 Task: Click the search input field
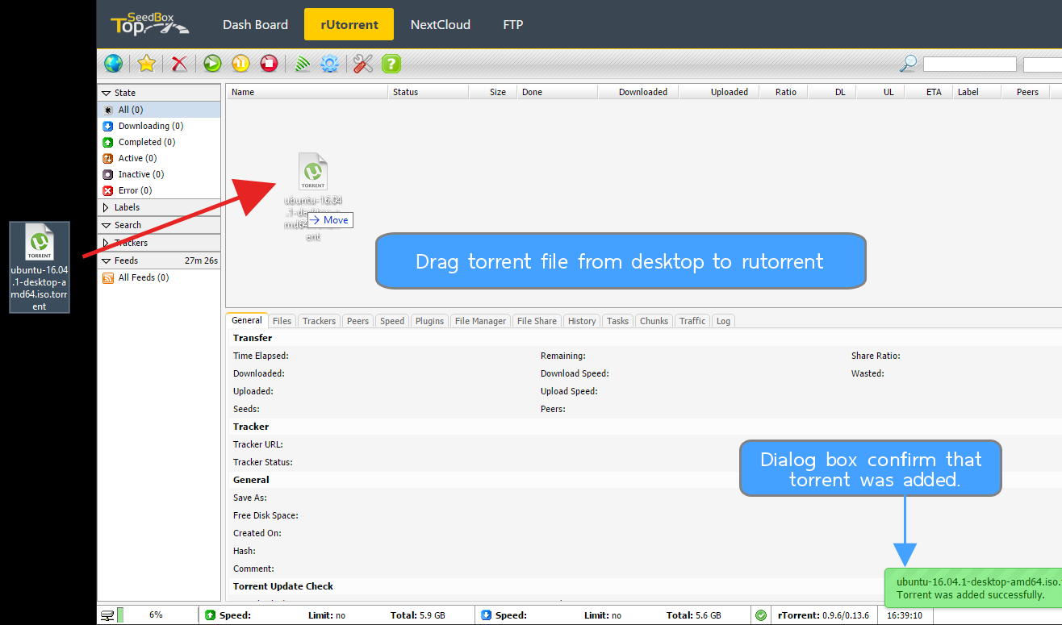tap(970, 64)
